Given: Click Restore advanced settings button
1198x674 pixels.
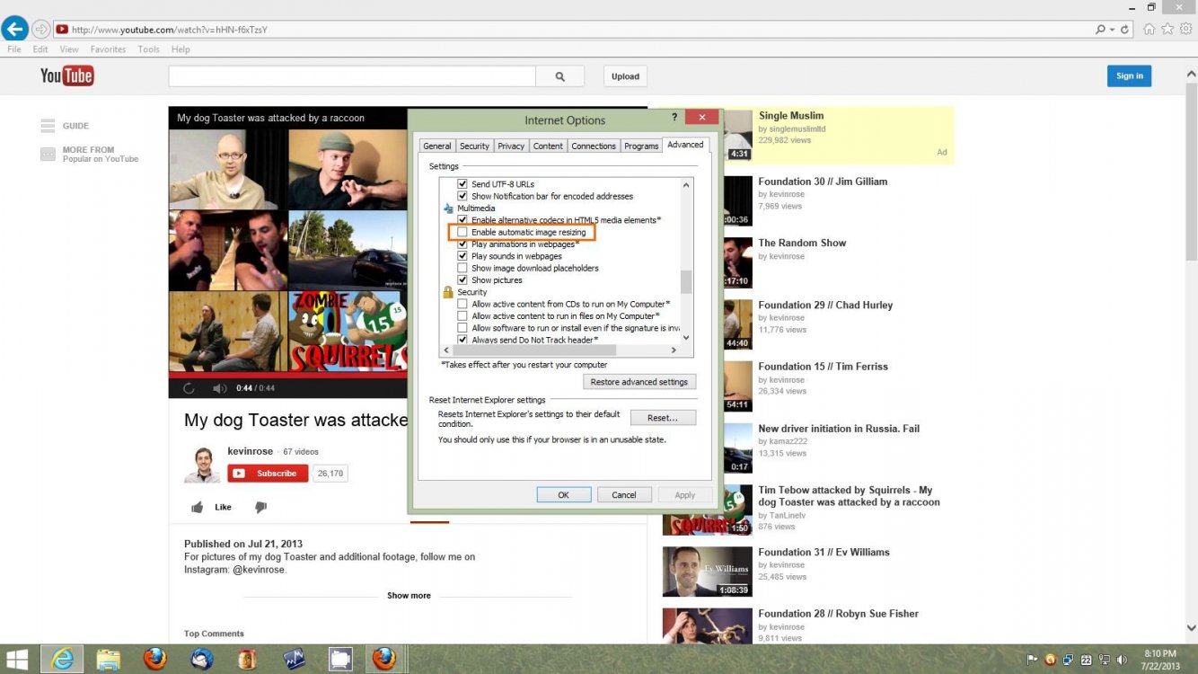Looking at the screenshot, I should 639,382.
